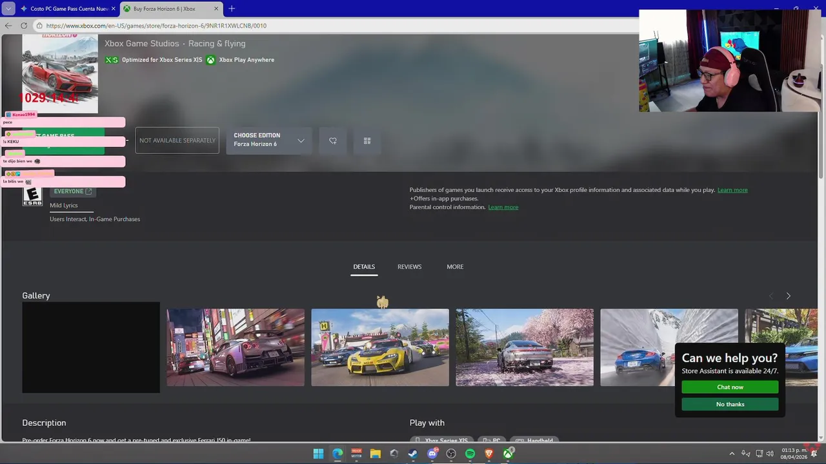Click Microsoft Edge in the taskbar
This screenshot has height=464, width=826.
(337, 454)
